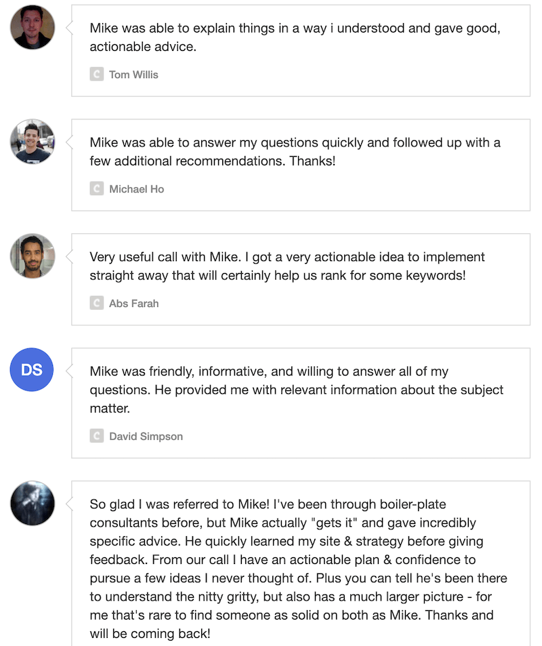
Task: Click the "So glad I was referred" review text
Action: click(x=298, y=569)
